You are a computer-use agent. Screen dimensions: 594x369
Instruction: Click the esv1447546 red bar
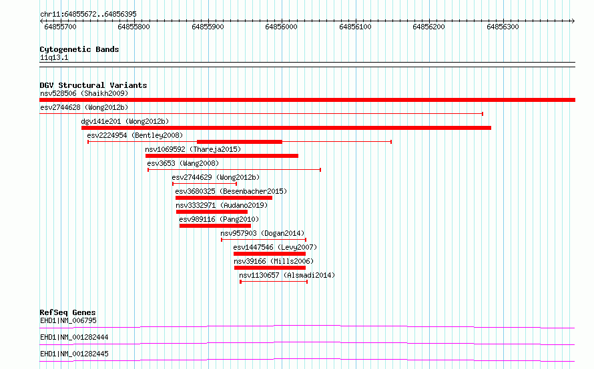click(x=270, y=254)
